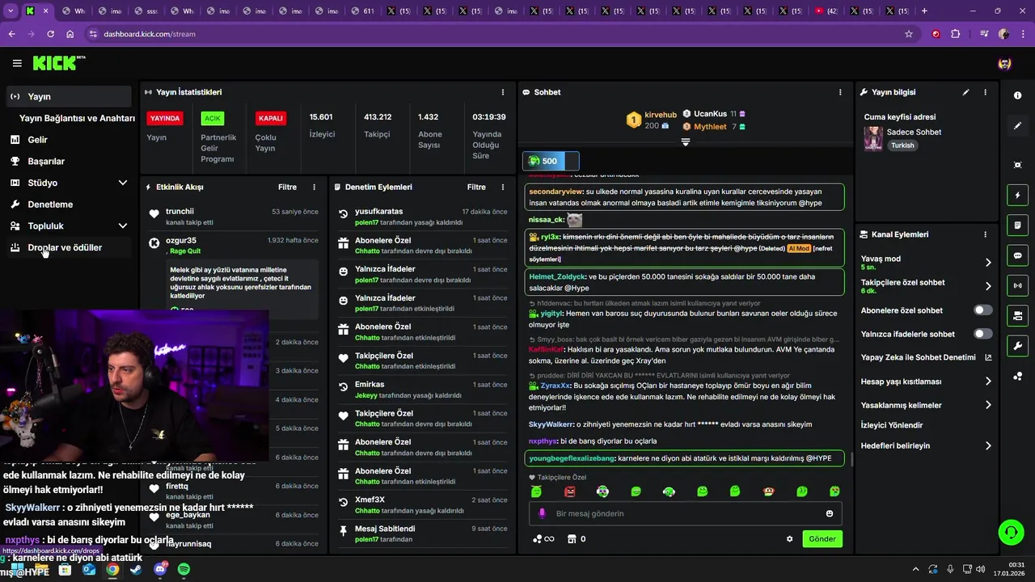1035x582 pixels.
Task: Click the info icon in right rail
Action: [1017, 95]
